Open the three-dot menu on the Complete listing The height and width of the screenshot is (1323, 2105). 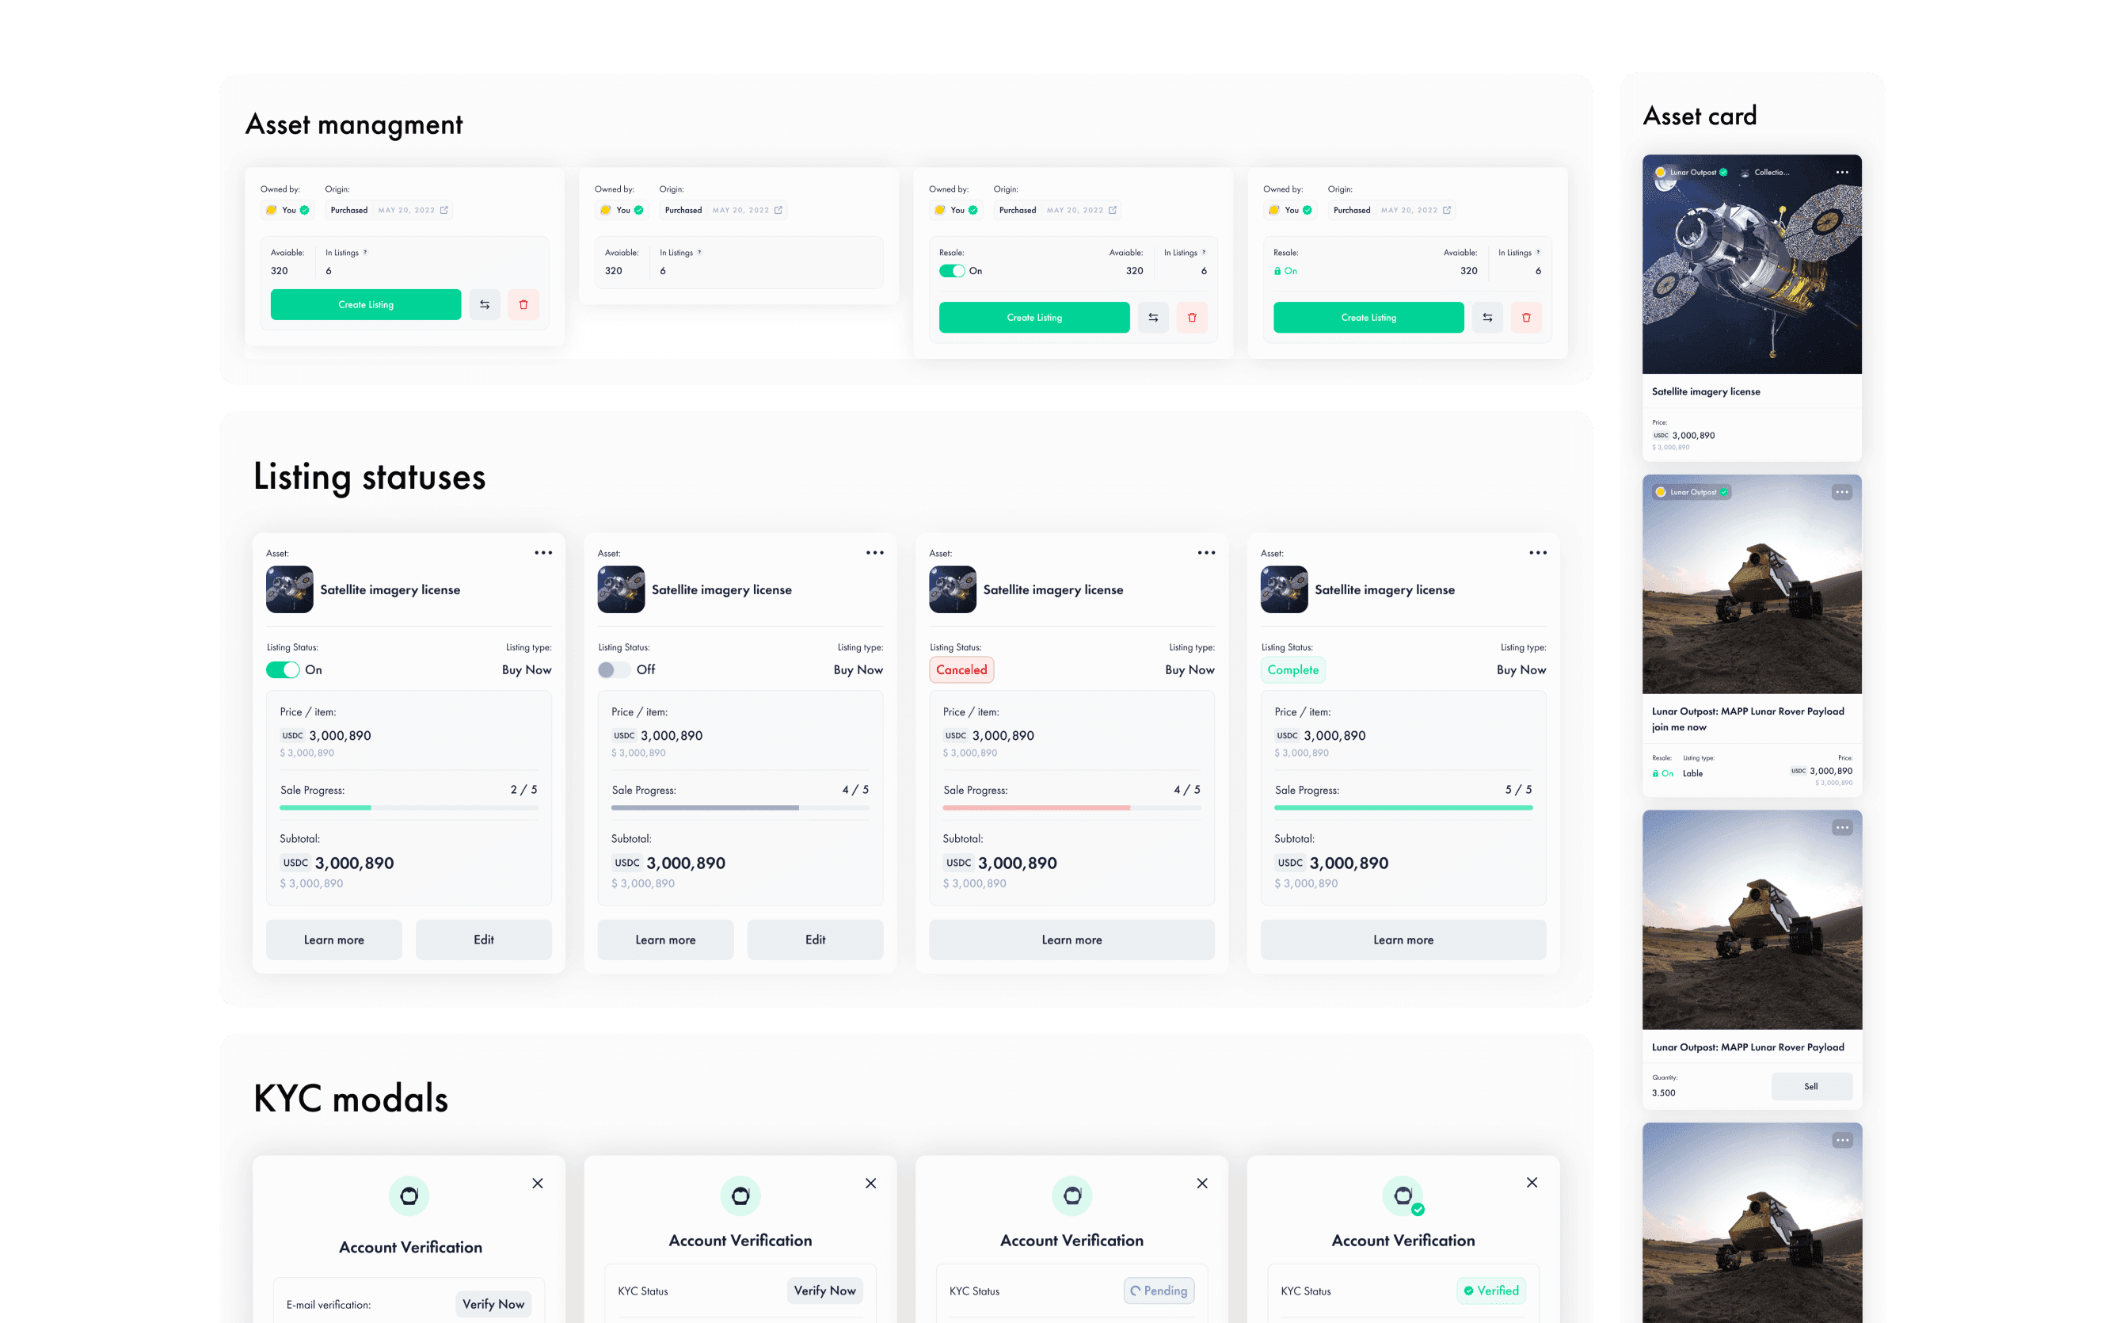tap(1538, 553)
